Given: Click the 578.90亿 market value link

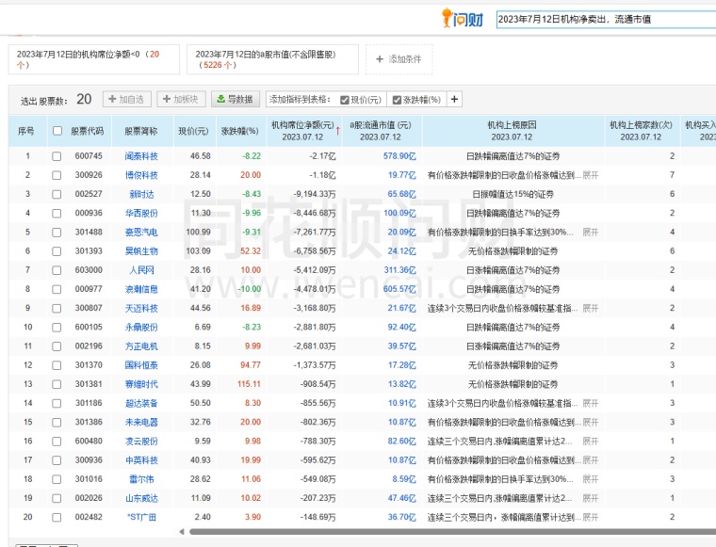Looking at the screenshot, I should tap(399, 156).
